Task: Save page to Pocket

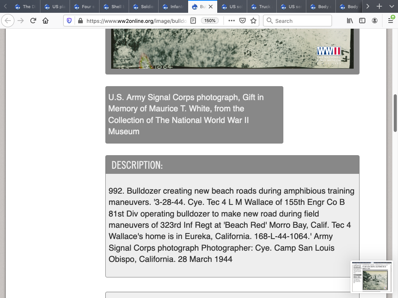Action: coord(243,21)
